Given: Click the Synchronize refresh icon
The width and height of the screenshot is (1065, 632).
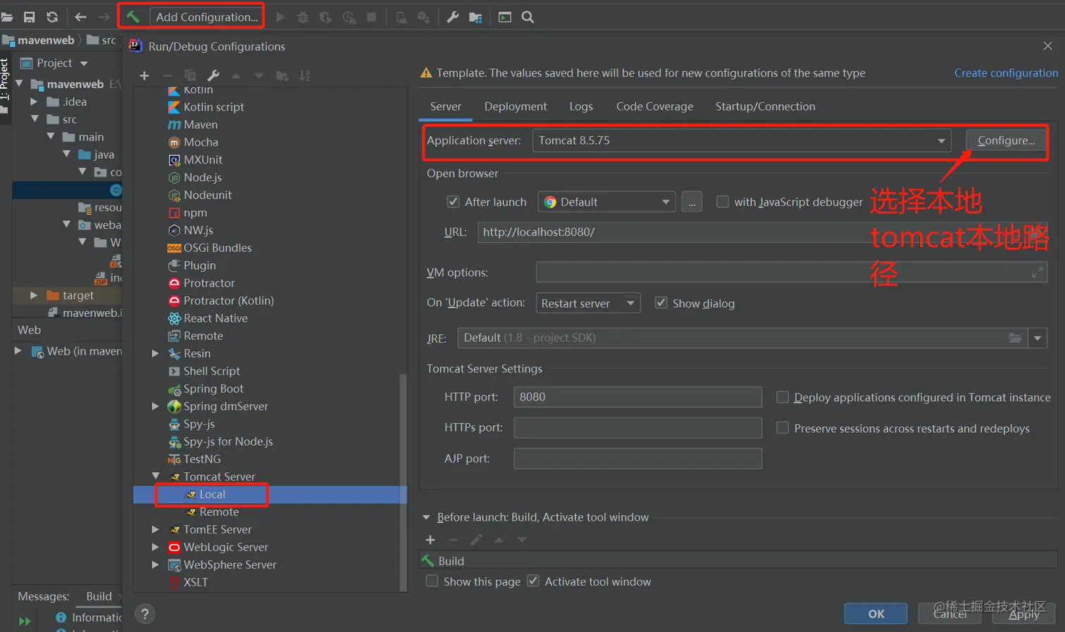Looking at the screenshot, I should [52, 17].
